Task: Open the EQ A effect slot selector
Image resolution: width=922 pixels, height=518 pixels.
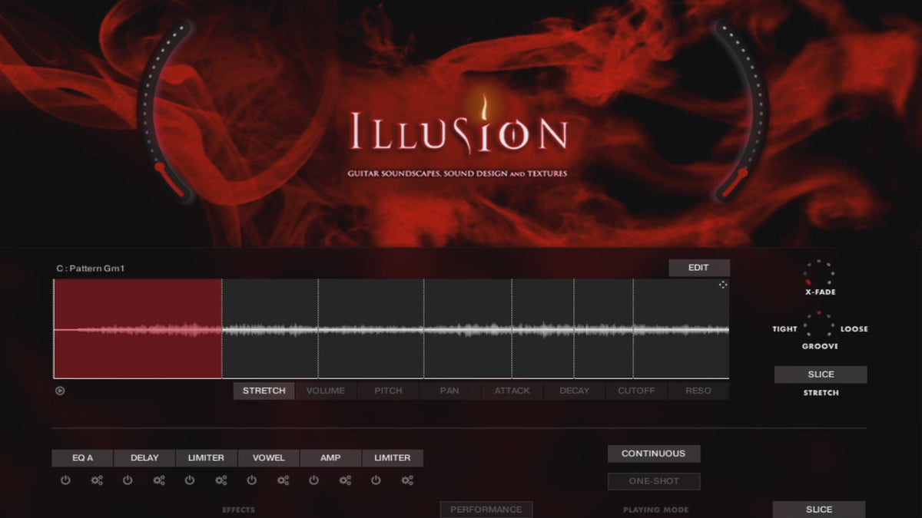Action: click(82, 458)
